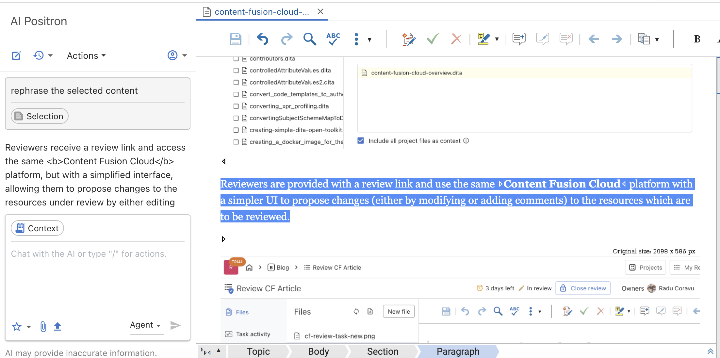720x358 pixels.
Task: Run the ABC spell check
Action: 333,39
